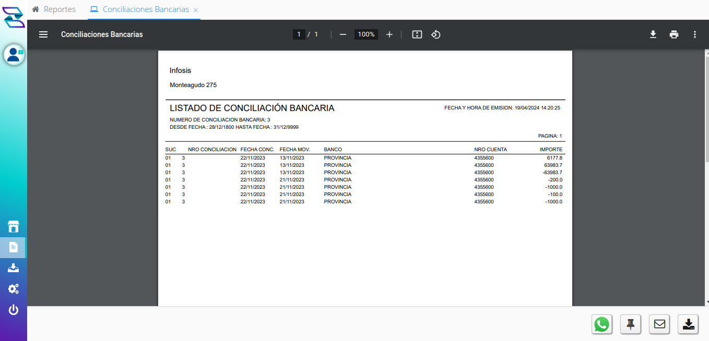Click the Monteagudo 275 address text

pos(193,85)
